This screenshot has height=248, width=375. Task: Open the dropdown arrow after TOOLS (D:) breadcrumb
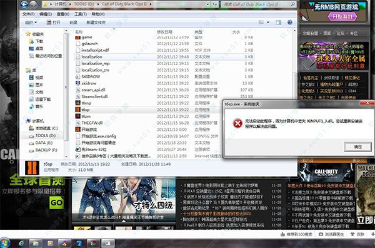[x=97, y=4]
